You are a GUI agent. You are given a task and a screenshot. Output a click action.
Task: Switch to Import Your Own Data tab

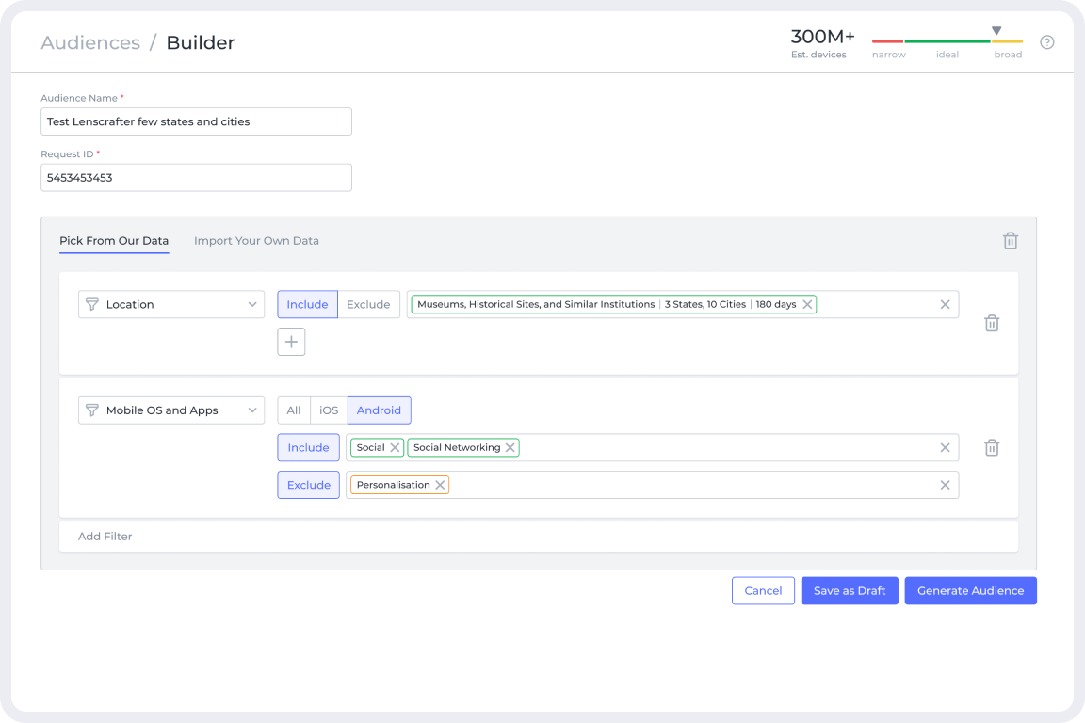(256, 241)
